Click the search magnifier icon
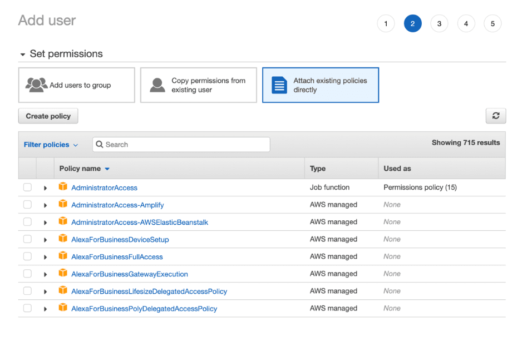527x346 pixels. coord(100,145)
